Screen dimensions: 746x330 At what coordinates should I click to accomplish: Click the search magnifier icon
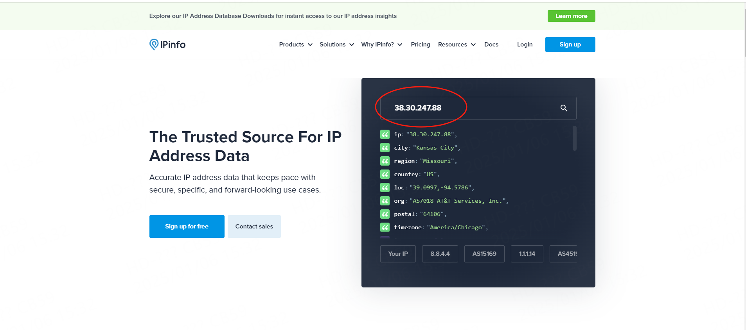point(564,108)
